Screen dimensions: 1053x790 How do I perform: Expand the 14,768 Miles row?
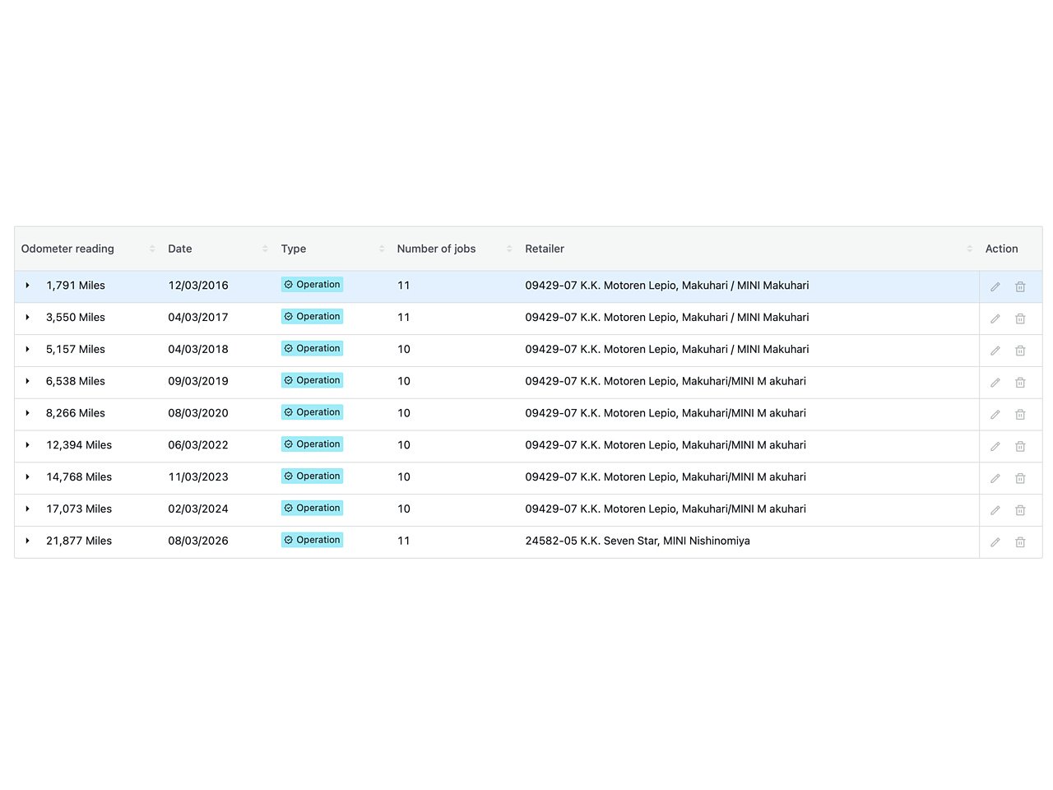pyautogui.click(x=27, y=476)
